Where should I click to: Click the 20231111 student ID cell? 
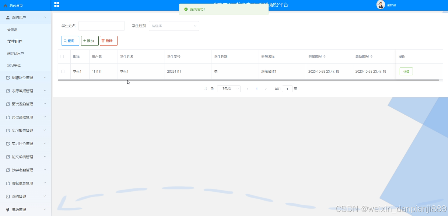tap(174, 72)
